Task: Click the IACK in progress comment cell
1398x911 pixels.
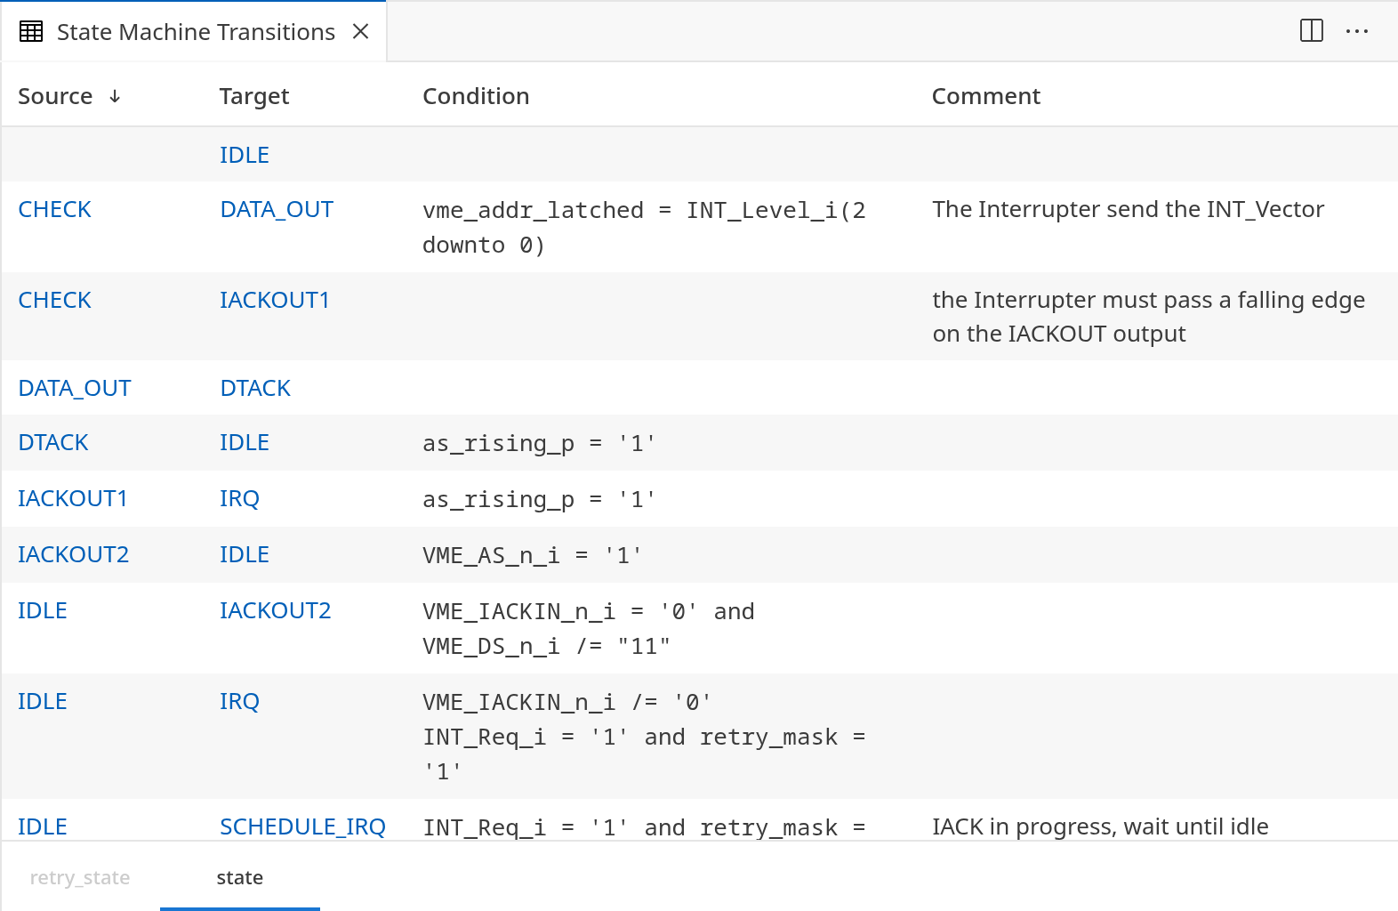Action: point(1100,827)
